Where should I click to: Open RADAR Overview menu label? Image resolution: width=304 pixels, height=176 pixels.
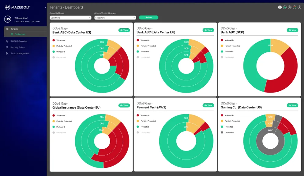point(19,41)
